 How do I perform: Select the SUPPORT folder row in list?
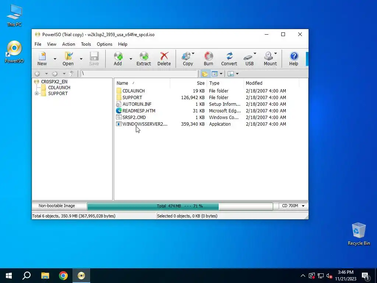click(201, 97)
